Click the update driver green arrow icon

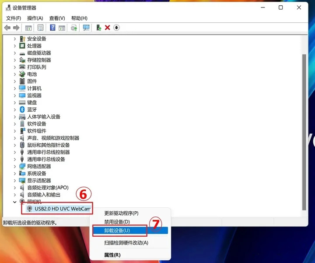(x=98, y=28)
